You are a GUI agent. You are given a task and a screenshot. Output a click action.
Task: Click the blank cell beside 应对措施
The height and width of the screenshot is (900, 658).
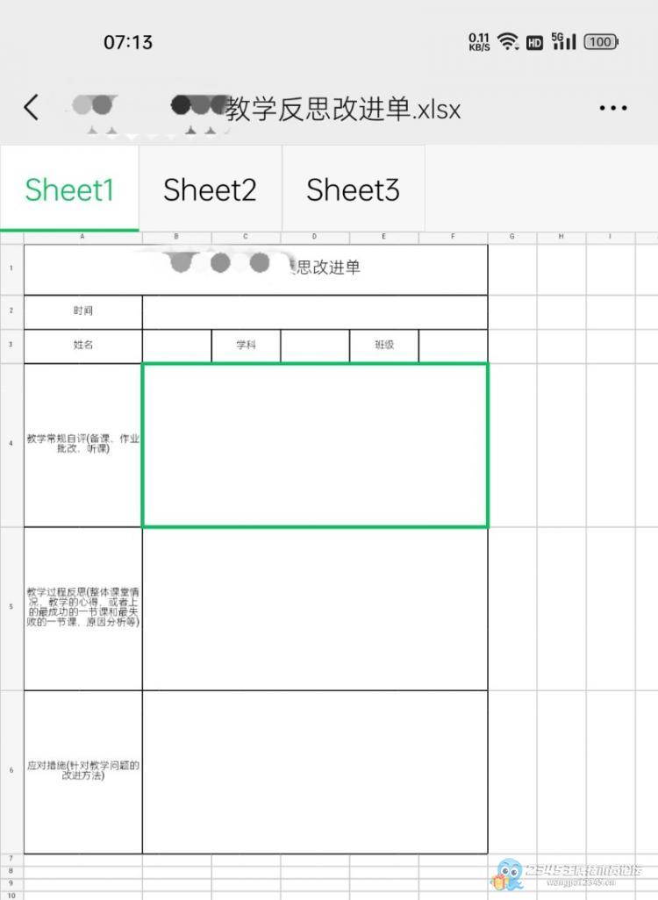tap(314, 771)
